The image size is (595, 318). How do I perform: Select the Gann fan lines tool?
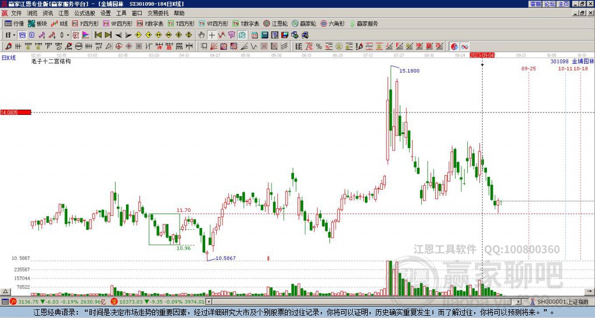click(x=213, y=46)
